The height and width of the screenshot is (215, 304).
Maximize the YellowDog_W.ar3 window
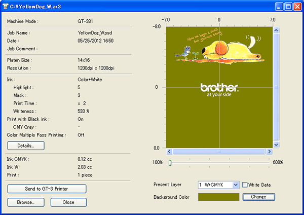pos(287,7)
